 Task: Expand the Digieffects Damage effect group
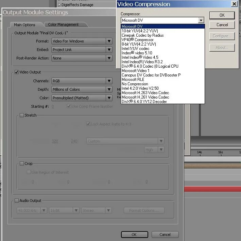point(59,5)
